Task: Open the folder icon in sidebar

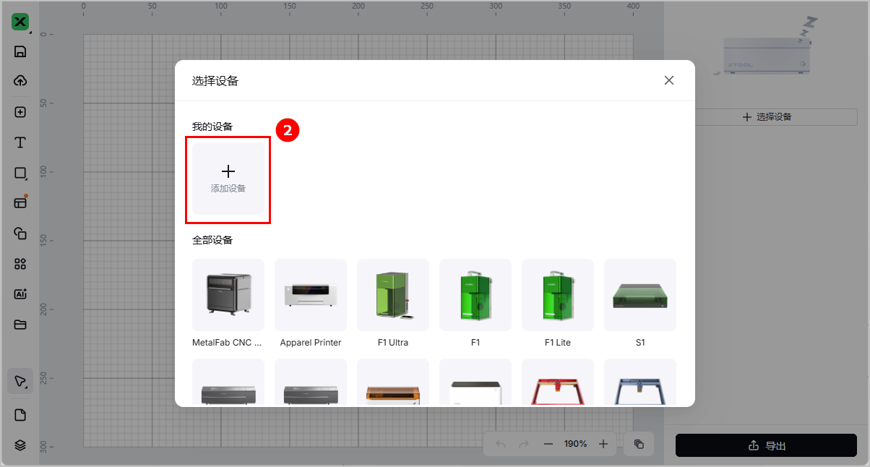Action: click(x=20, y=325)
